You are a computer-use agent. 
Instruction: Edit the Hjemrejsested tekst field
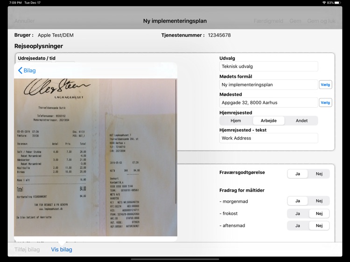tap(268, 138)
